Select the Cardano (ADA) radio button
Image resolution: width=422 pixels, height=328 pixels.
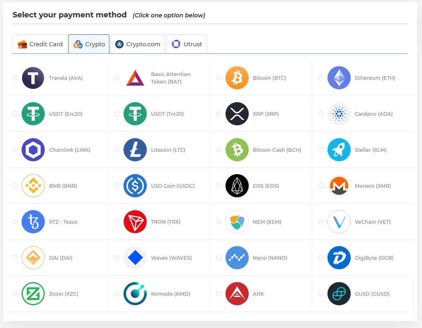coord(321,114)
